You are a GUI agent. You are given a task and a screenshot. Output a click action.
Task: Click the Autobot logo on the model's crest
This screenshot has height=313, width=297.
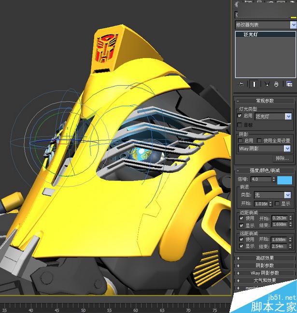[106, 48]
